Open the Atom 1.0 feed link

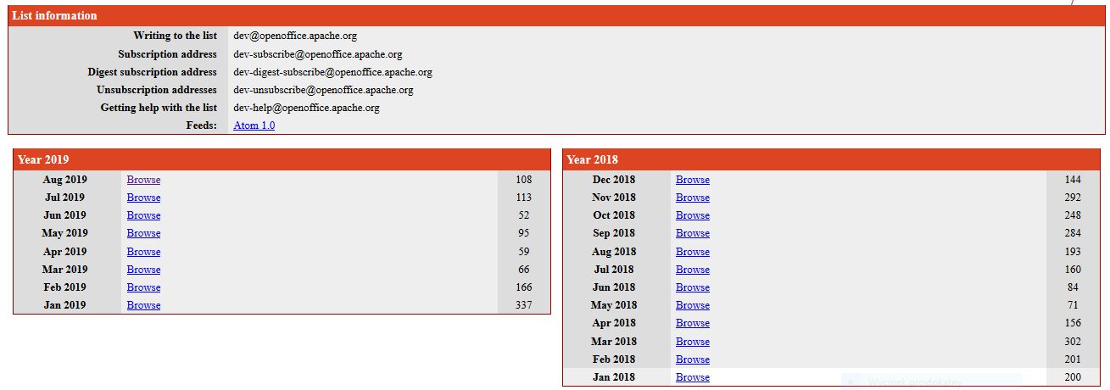point(254,125)
